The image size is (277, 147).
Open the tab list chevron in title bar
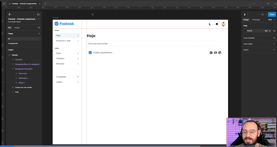pyautogui.click(x=254, y=4)
